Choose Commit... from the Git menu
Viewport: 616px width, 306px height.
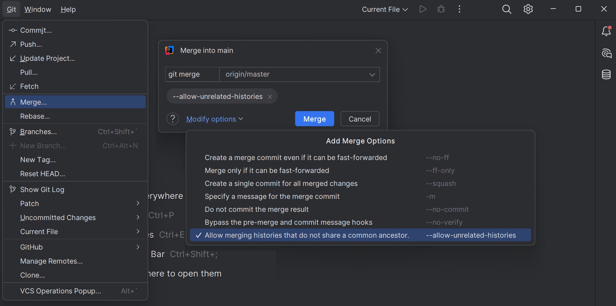(75, 30)
